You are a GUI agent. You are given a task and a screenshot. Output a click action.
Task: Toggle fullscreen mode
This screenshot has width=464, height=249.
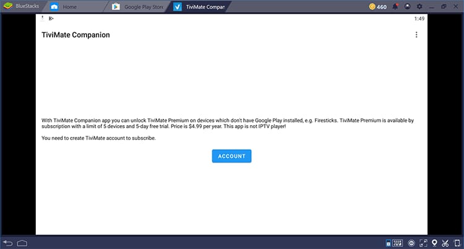424,242
